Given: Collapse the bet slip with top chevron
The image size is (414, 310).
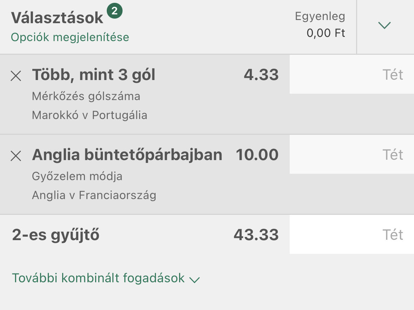Looking at the screenshot, I should [x=385, y=25].
